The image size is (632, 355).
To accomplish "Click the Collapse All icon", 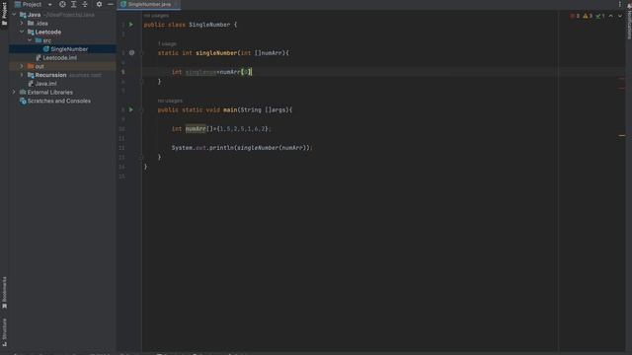I will click(x=85, y=4).
